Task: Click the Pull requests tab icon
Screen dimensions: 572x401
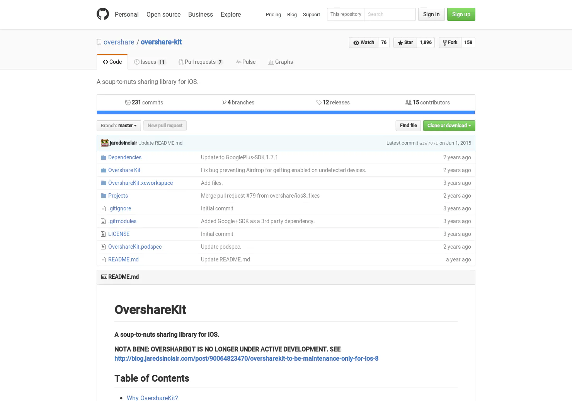Action: [181, 62]
